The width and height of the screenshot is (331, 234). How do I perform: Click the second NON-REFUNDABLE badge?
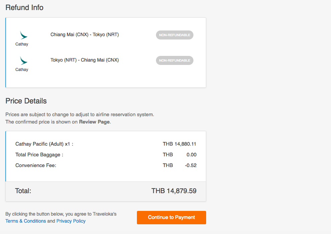[175, 60]
